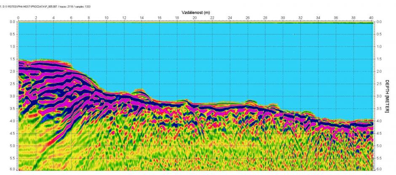This screenshot has height=175, width=396.
Task: Click the 30 tick on the distance axis
Action: [x=283, y=18]
